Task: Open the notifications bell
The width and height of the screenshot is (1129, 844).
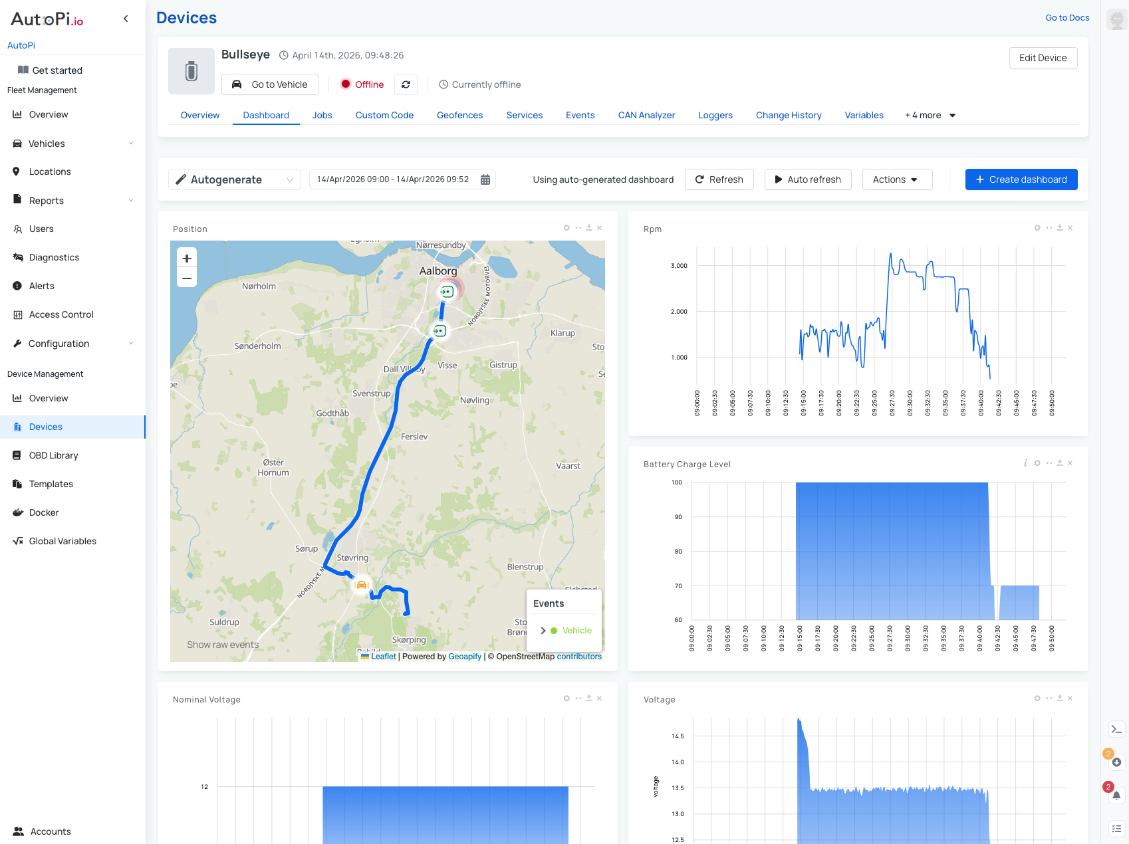Action: point(1116,795)
